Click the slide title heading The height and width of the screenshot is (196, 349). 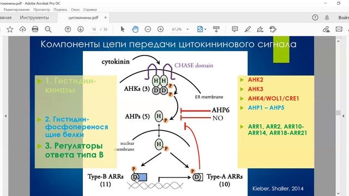pos(169,44)
